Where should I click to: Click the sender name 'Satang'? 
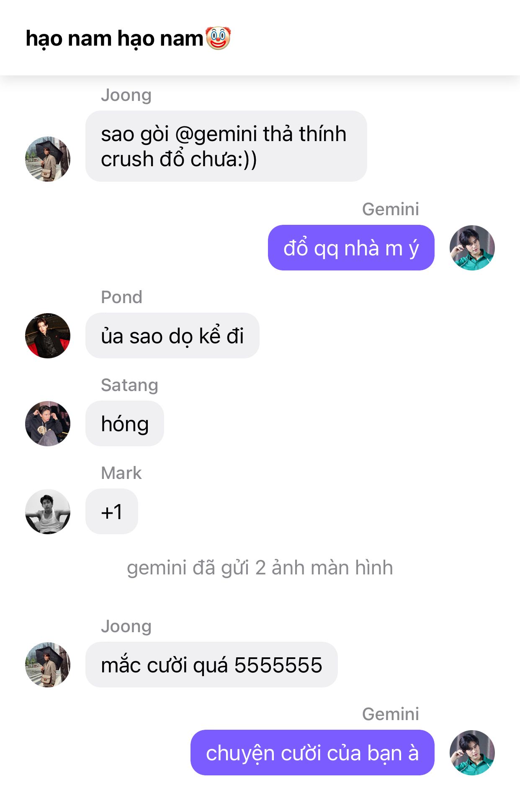(x=130, y=386)
